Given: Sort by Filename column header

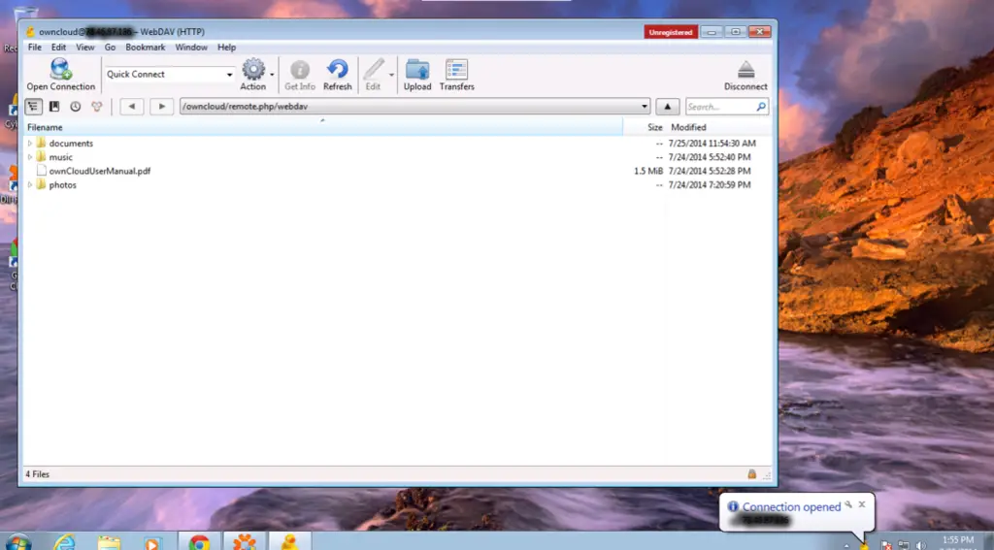Looking at the screenshot, I should coord(323,127).
